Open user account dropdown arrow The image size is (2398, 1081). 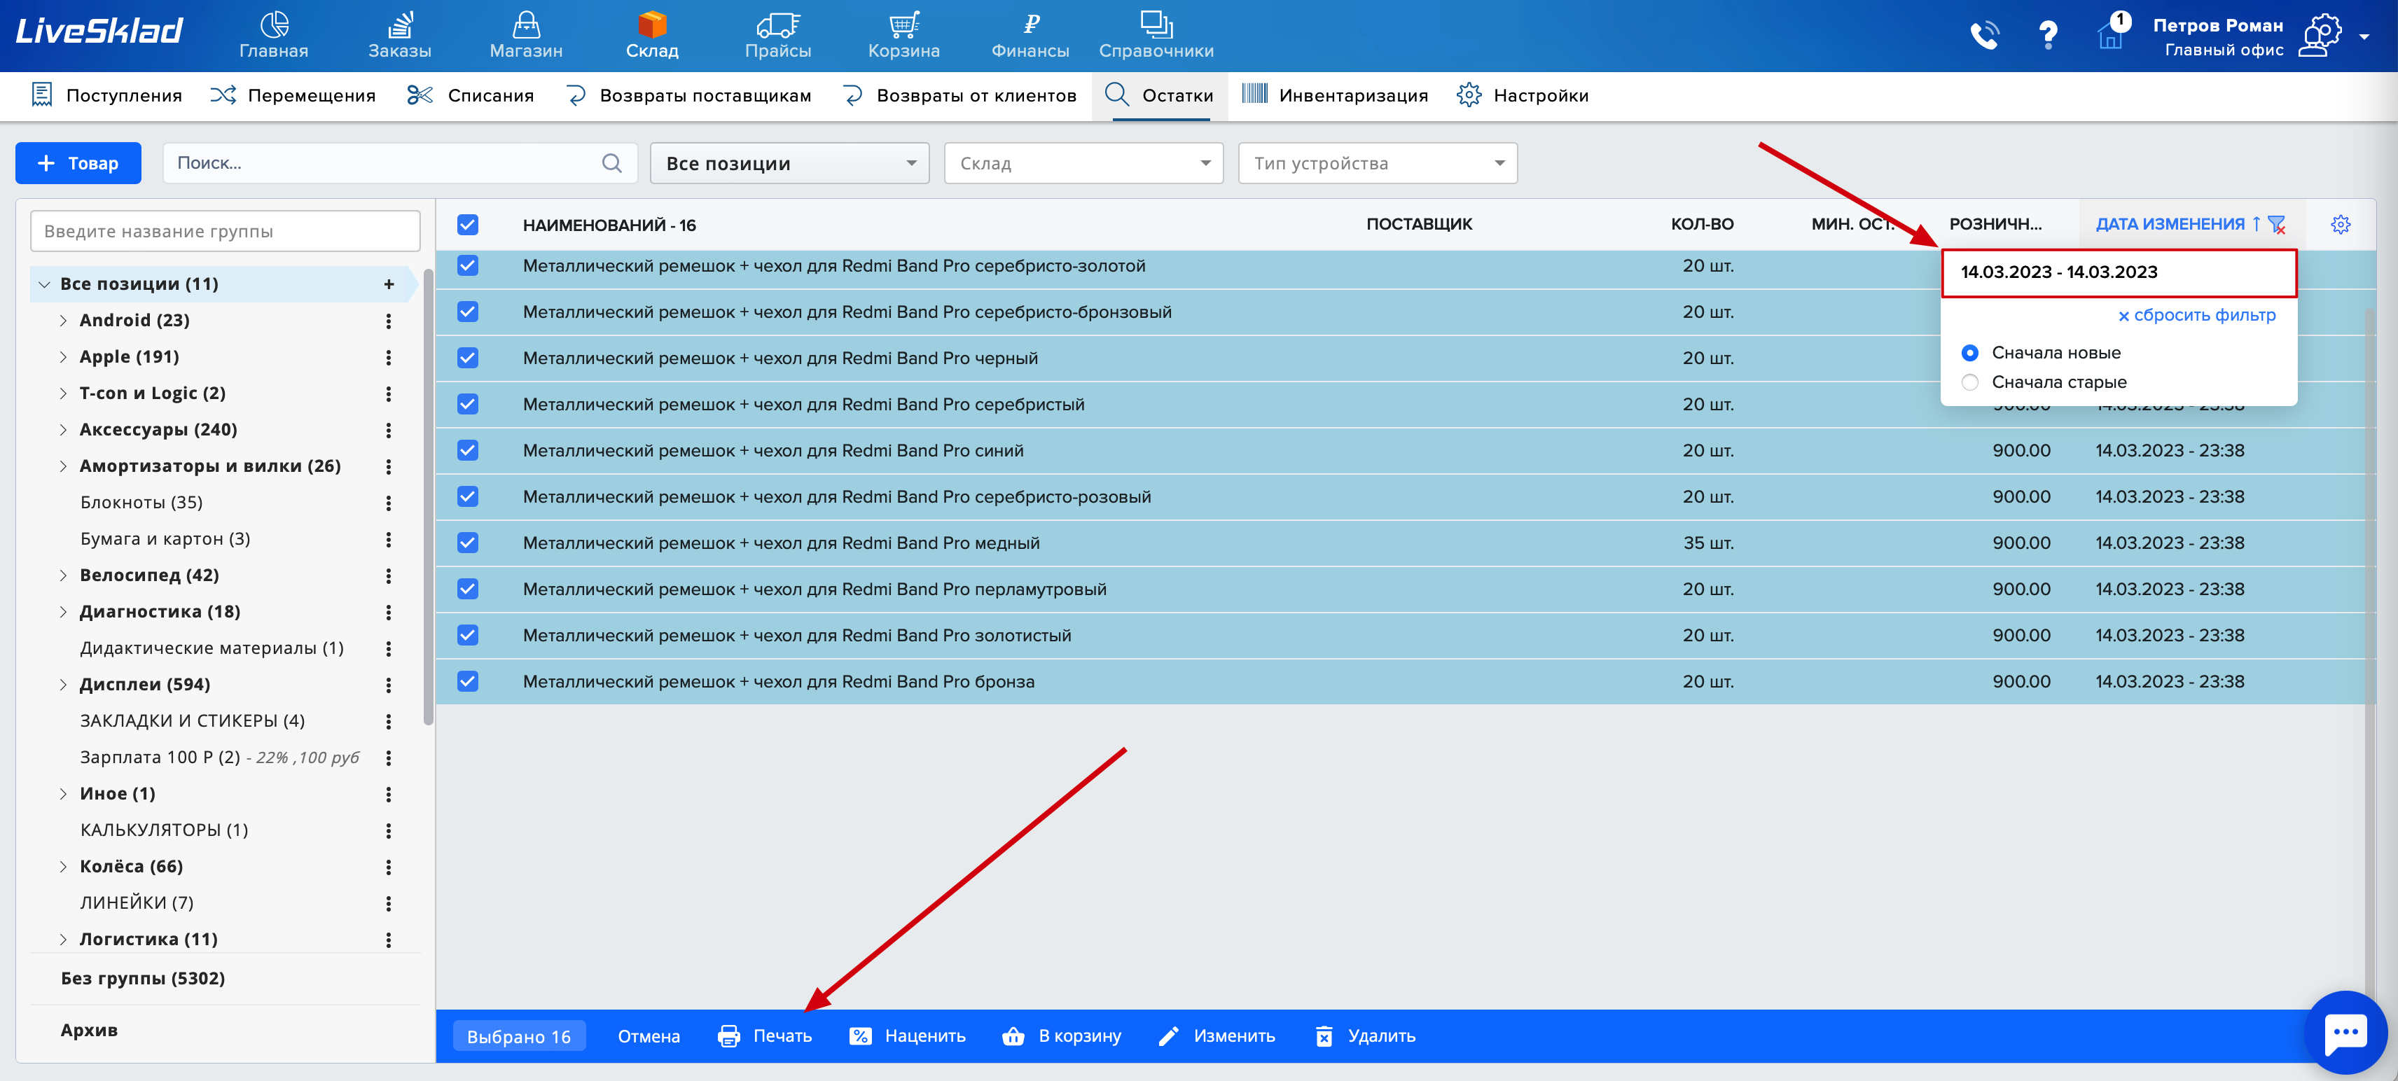[x=2364, y=37]
